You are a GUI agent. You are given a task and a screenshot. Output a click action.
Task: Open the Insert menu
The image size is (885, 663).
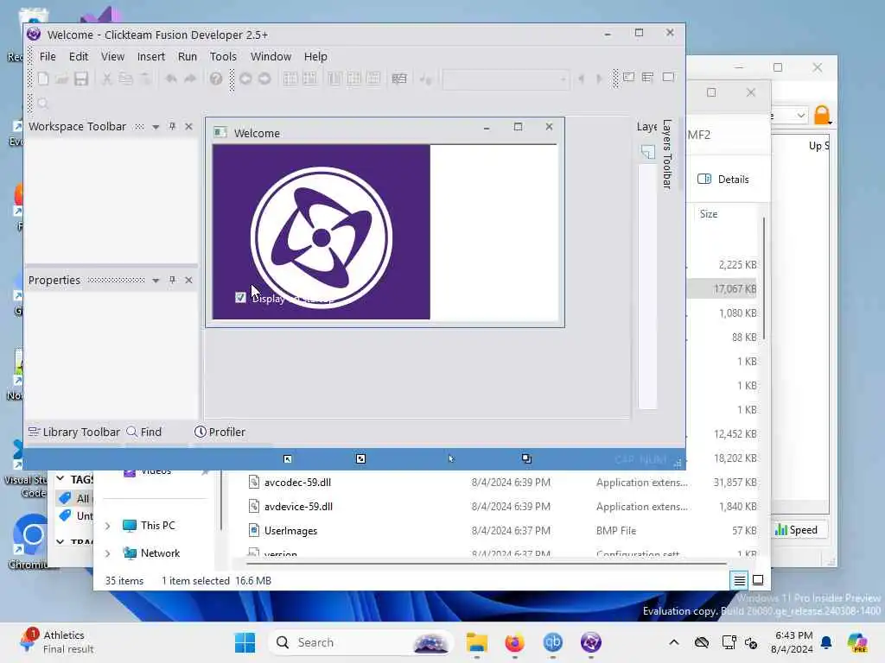click(x=150, y=56)
